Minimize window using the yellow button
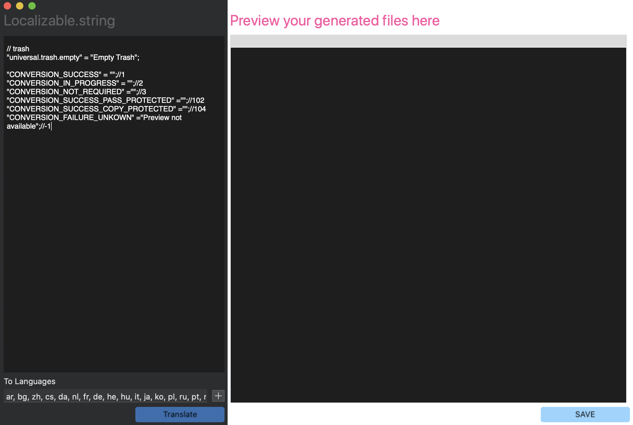This screenshot has width=633, height=425. click(20, 6)
